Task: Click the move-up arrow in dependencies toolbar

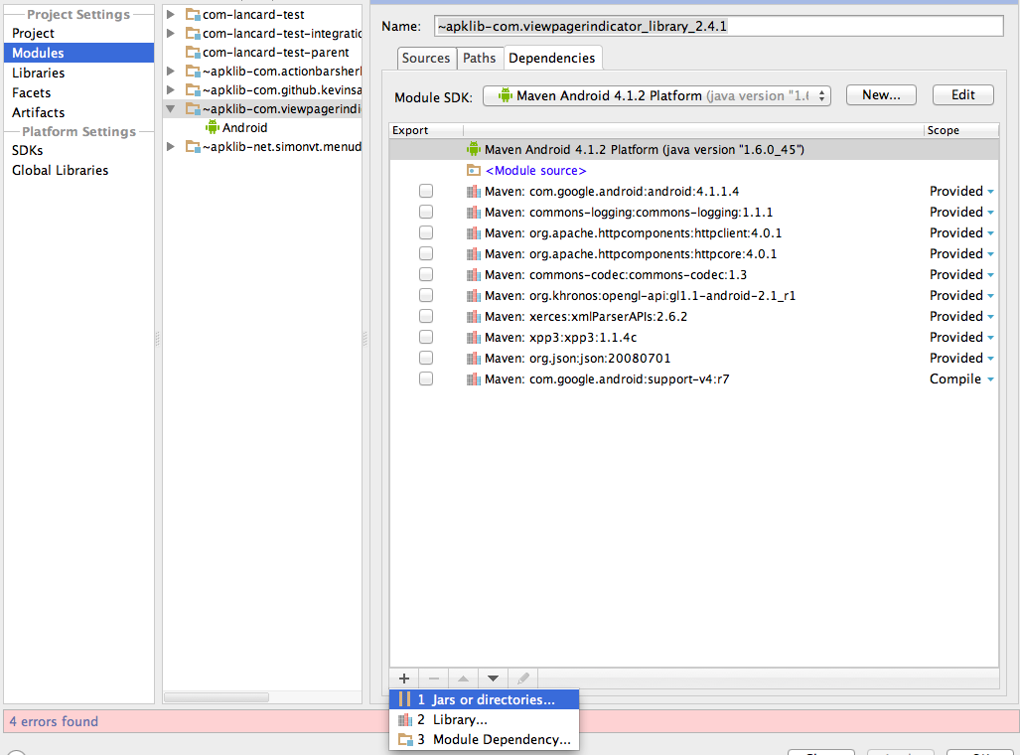Action: [x=463, y=679]
